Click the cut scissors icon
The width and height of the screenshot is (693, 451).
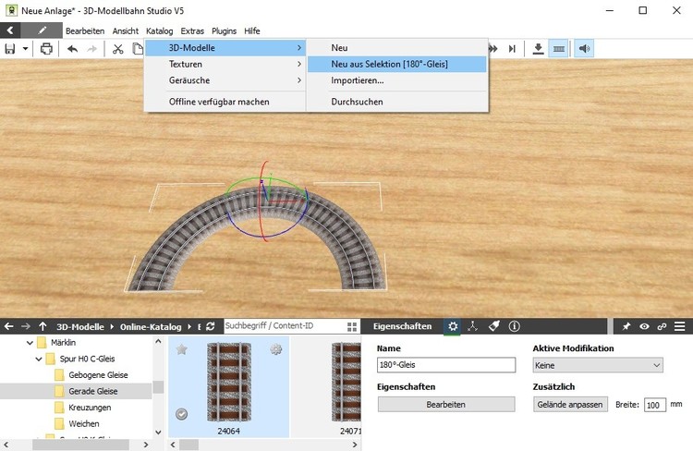118,49
